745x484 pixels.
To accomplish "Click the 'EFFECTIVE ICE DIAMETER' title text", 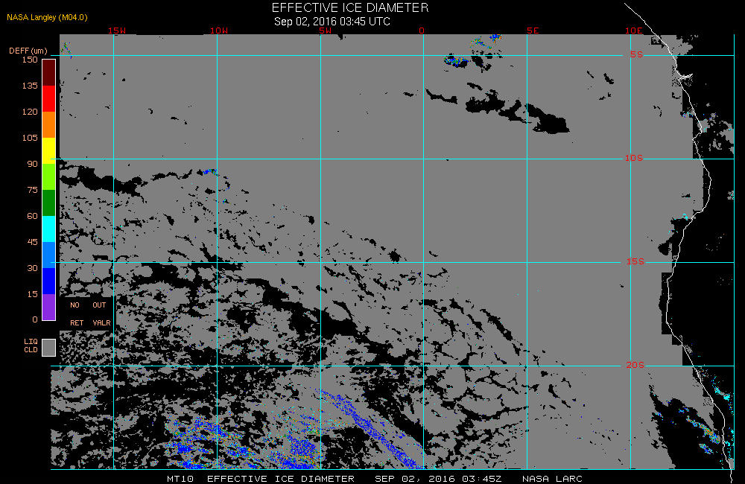I will 350,8.
